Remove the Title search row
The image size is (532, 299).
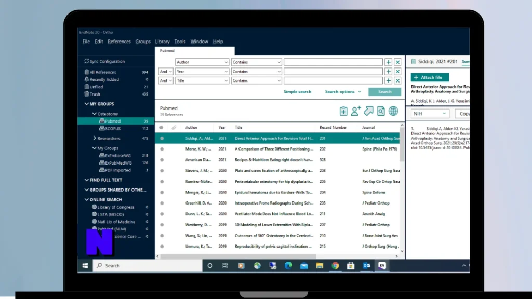click(397, 80)
